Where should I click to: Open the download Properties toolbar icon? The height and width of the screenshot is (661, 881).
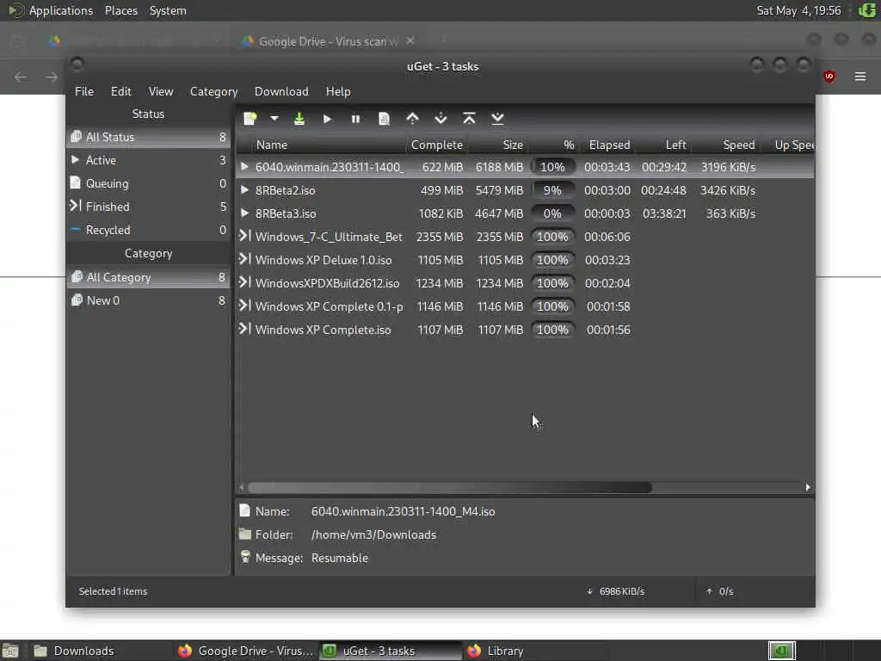pos(384,119)
